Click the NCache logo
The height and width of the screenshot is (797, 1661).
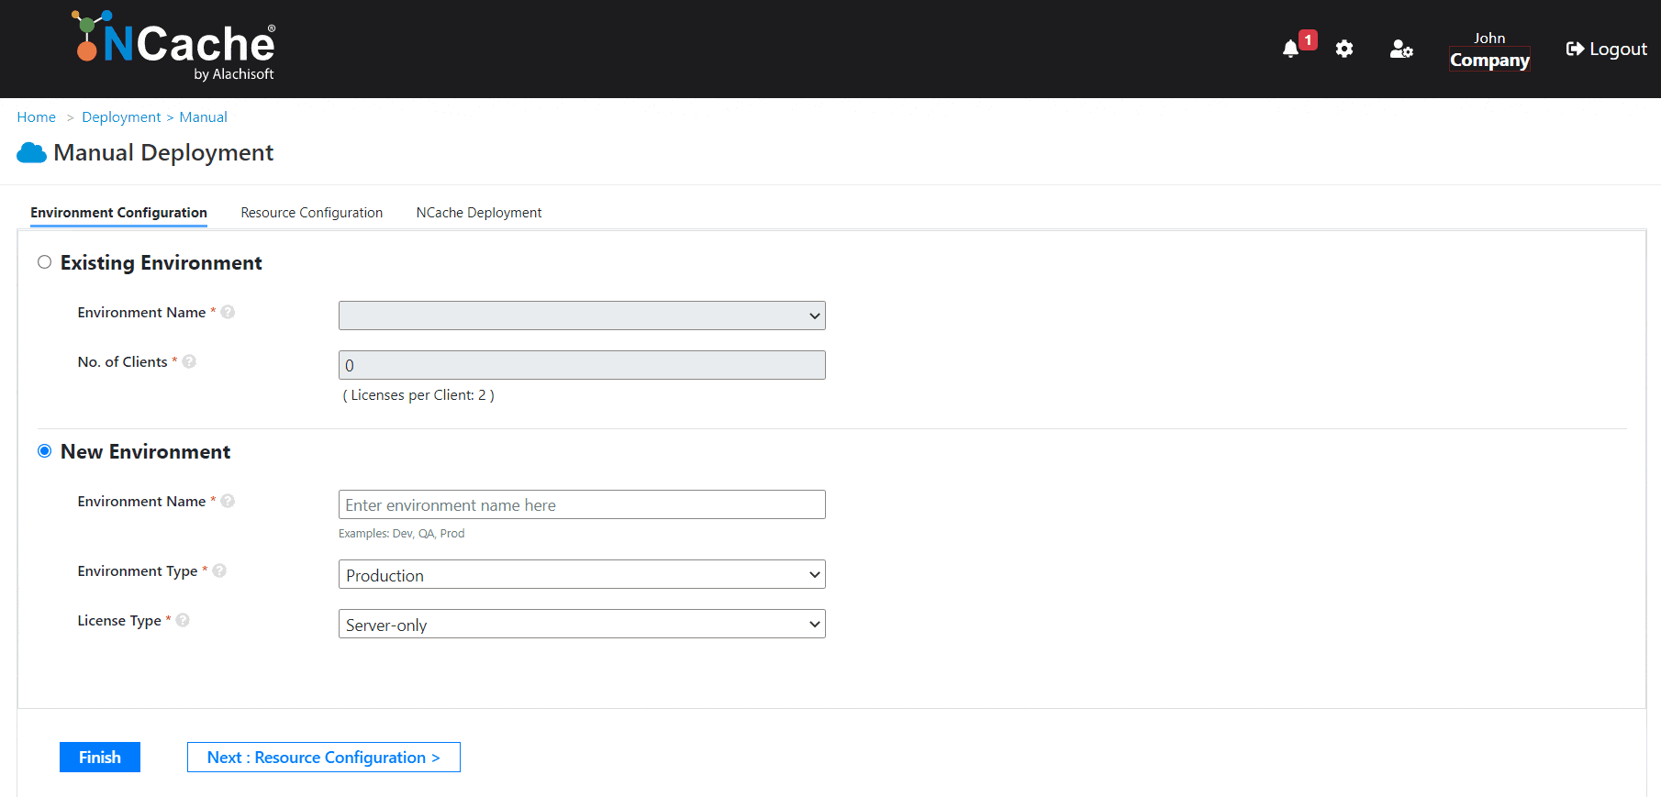point(173,46)
